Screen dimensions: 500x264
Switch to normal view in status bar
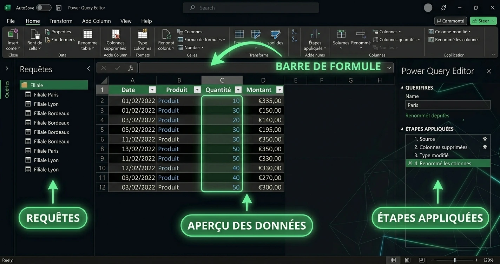click(393, 260)
